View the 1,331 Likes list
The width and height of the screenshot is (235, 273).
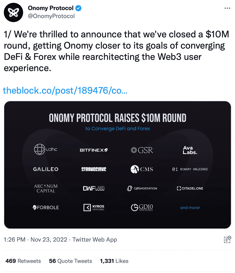tap(114, 261)
